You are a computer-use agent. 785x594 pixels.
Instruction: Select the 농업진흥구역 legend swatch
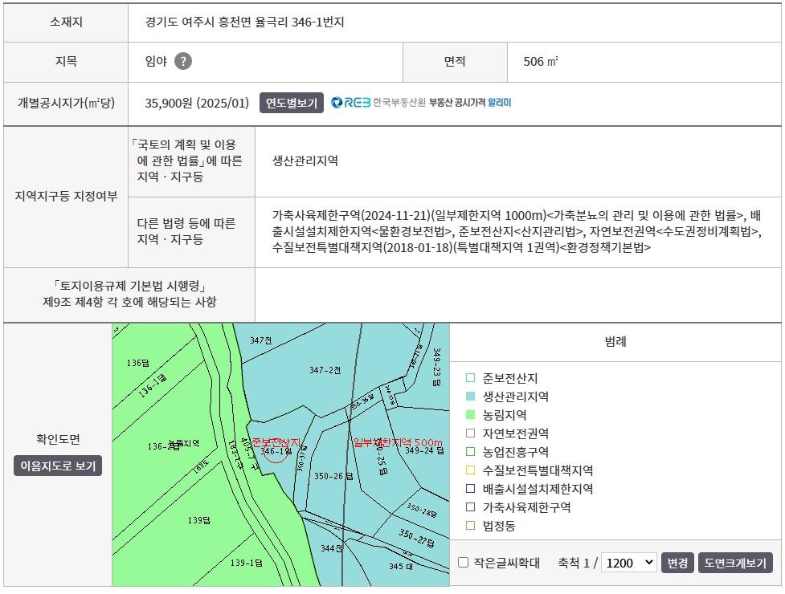470,452
